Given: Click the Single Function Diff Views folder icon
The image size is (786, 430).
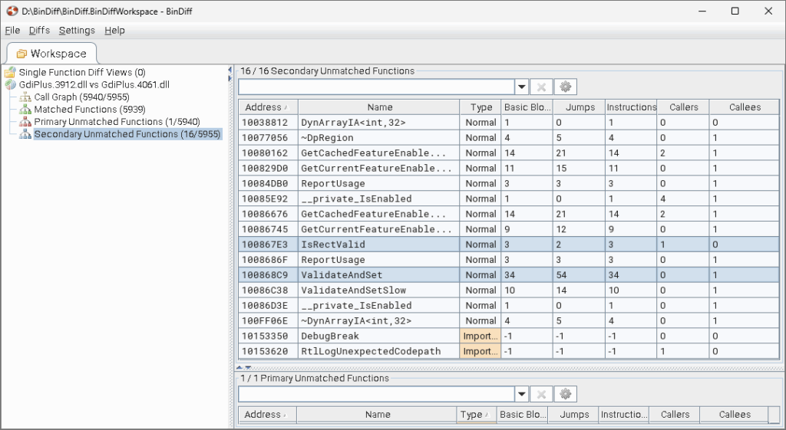Looking at the screenshot, I should (10, 72).
